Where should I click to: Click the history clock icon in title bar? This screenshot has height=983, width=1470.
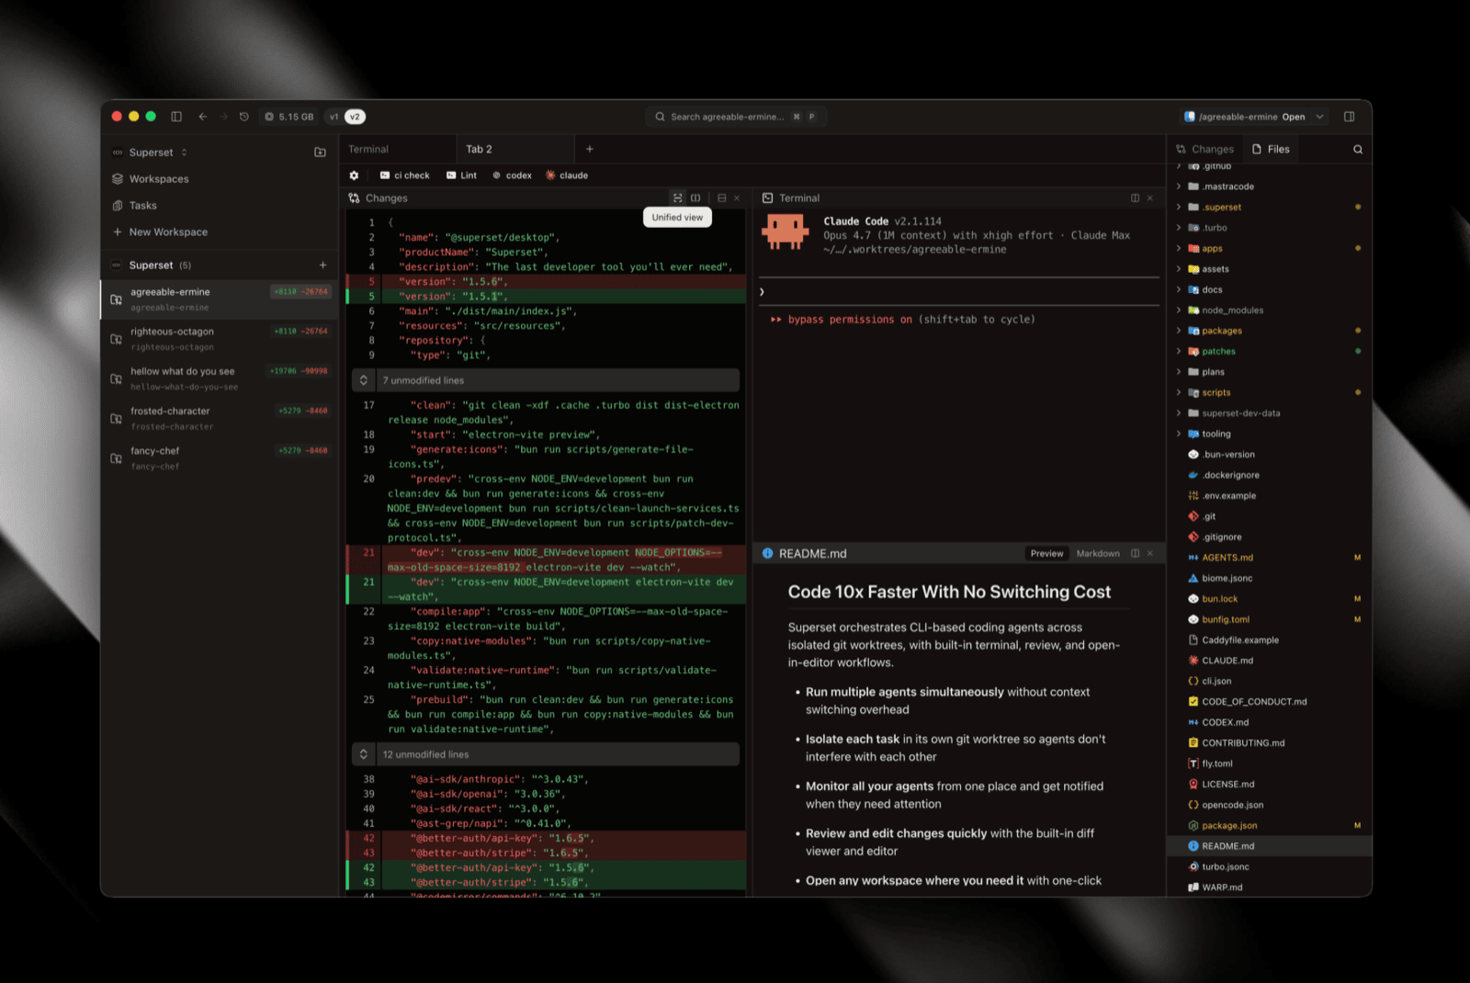pyautogui.click(x=244, y=117)
